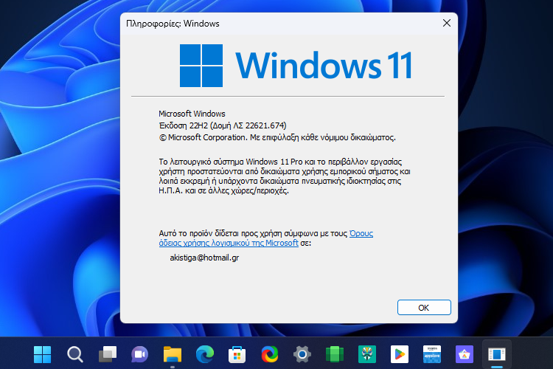Open Microsoft Store from taskbar
The width and height of the screenshot is (553, 369).
pos(237,354)
